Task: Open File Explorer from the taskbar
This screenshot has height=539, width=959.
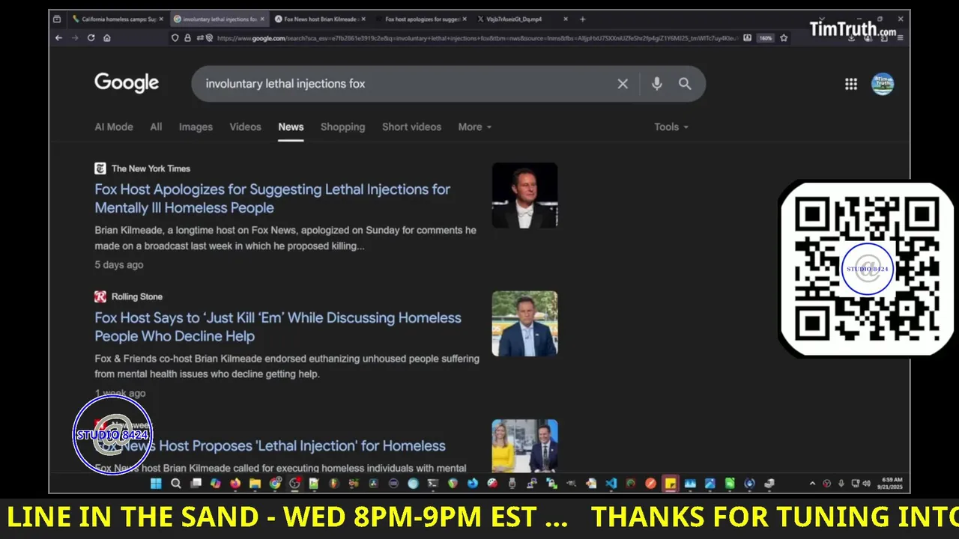Action: click(x=255, y=484)
